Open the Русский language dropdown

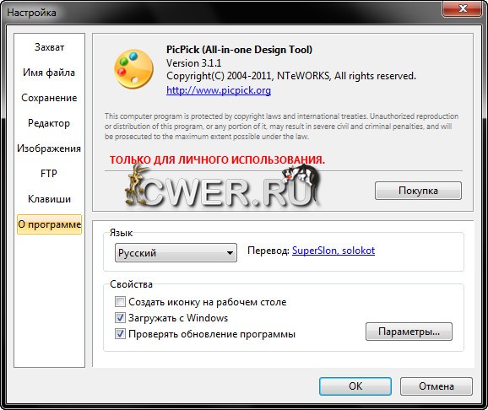pyautogui.click(x=176, y=252)
